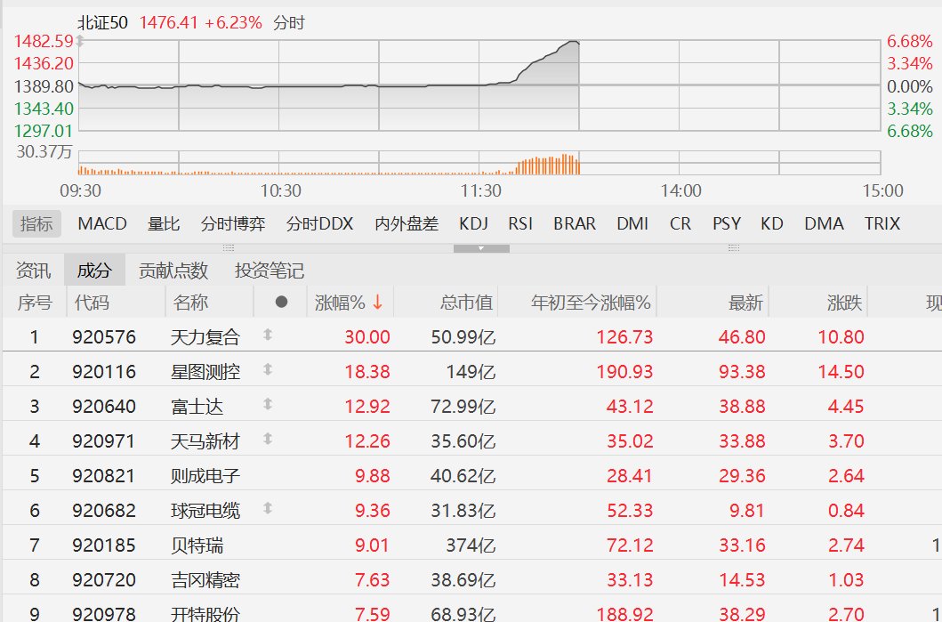Image resolution: width=942 pixels, height=622 pixels.
Task: Select row with code 920978 开特股份
Action: [104, 614]
